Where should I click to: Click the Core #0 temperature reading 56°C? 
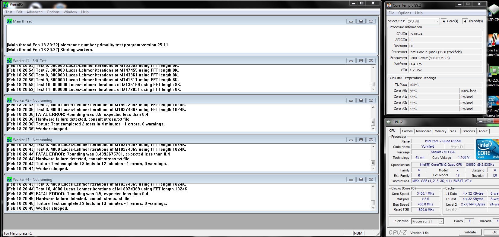[434, 91]
